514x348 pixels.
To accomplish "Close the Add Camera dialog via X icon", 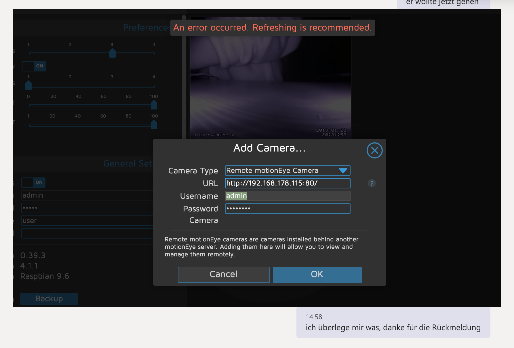I will (374, 150).
